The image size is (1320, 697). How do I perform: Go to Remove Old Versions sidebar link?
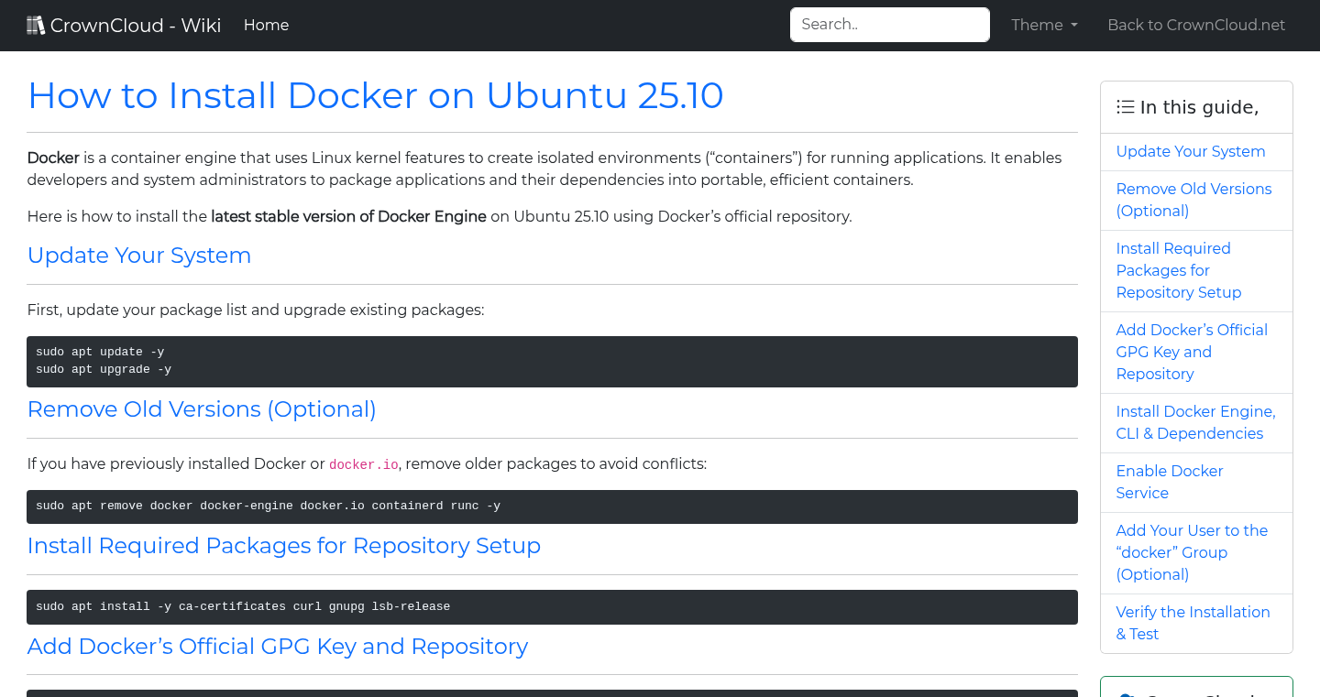point(1193,200)
